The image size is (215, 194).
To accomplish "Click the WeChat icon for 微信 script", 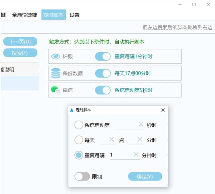I will click(56, 90).
